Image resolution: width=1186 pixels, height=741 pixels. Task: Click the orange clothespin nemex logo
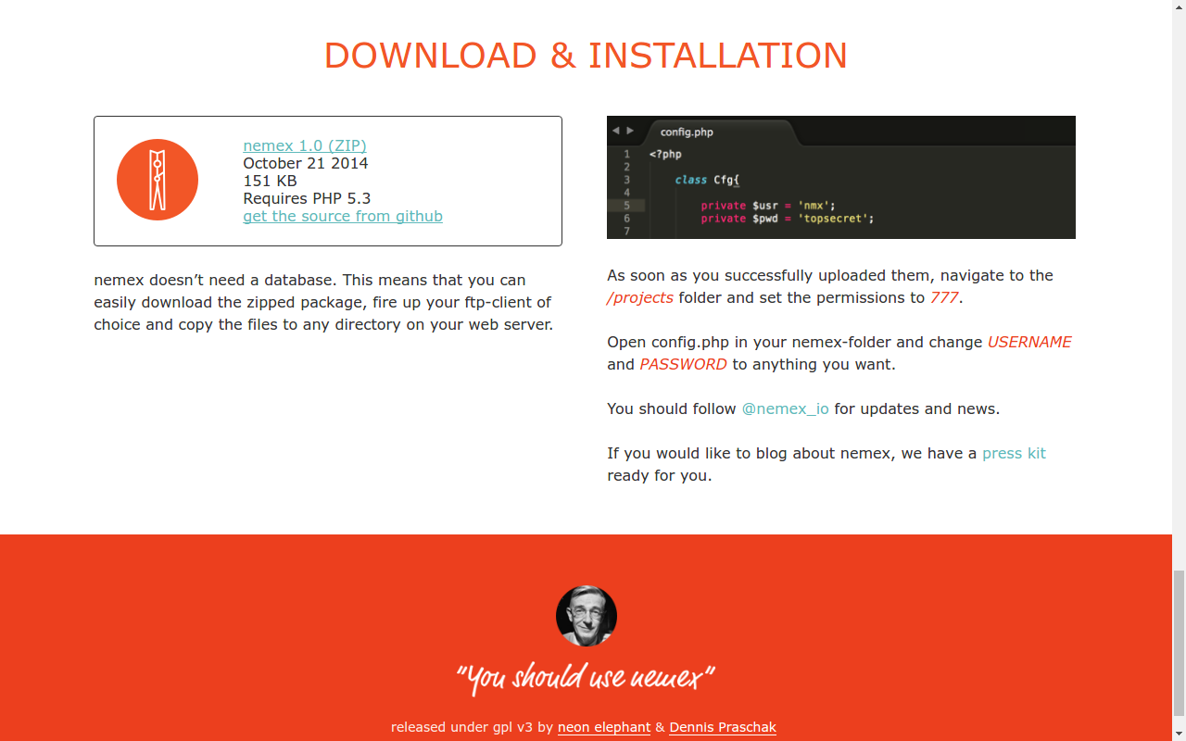pos(158,180)
